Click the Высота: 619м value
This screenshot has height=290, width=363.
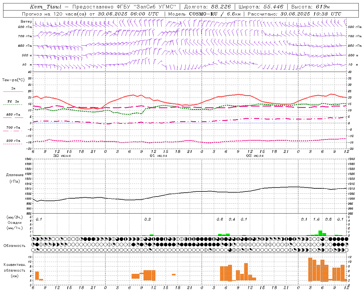point(311,7)
